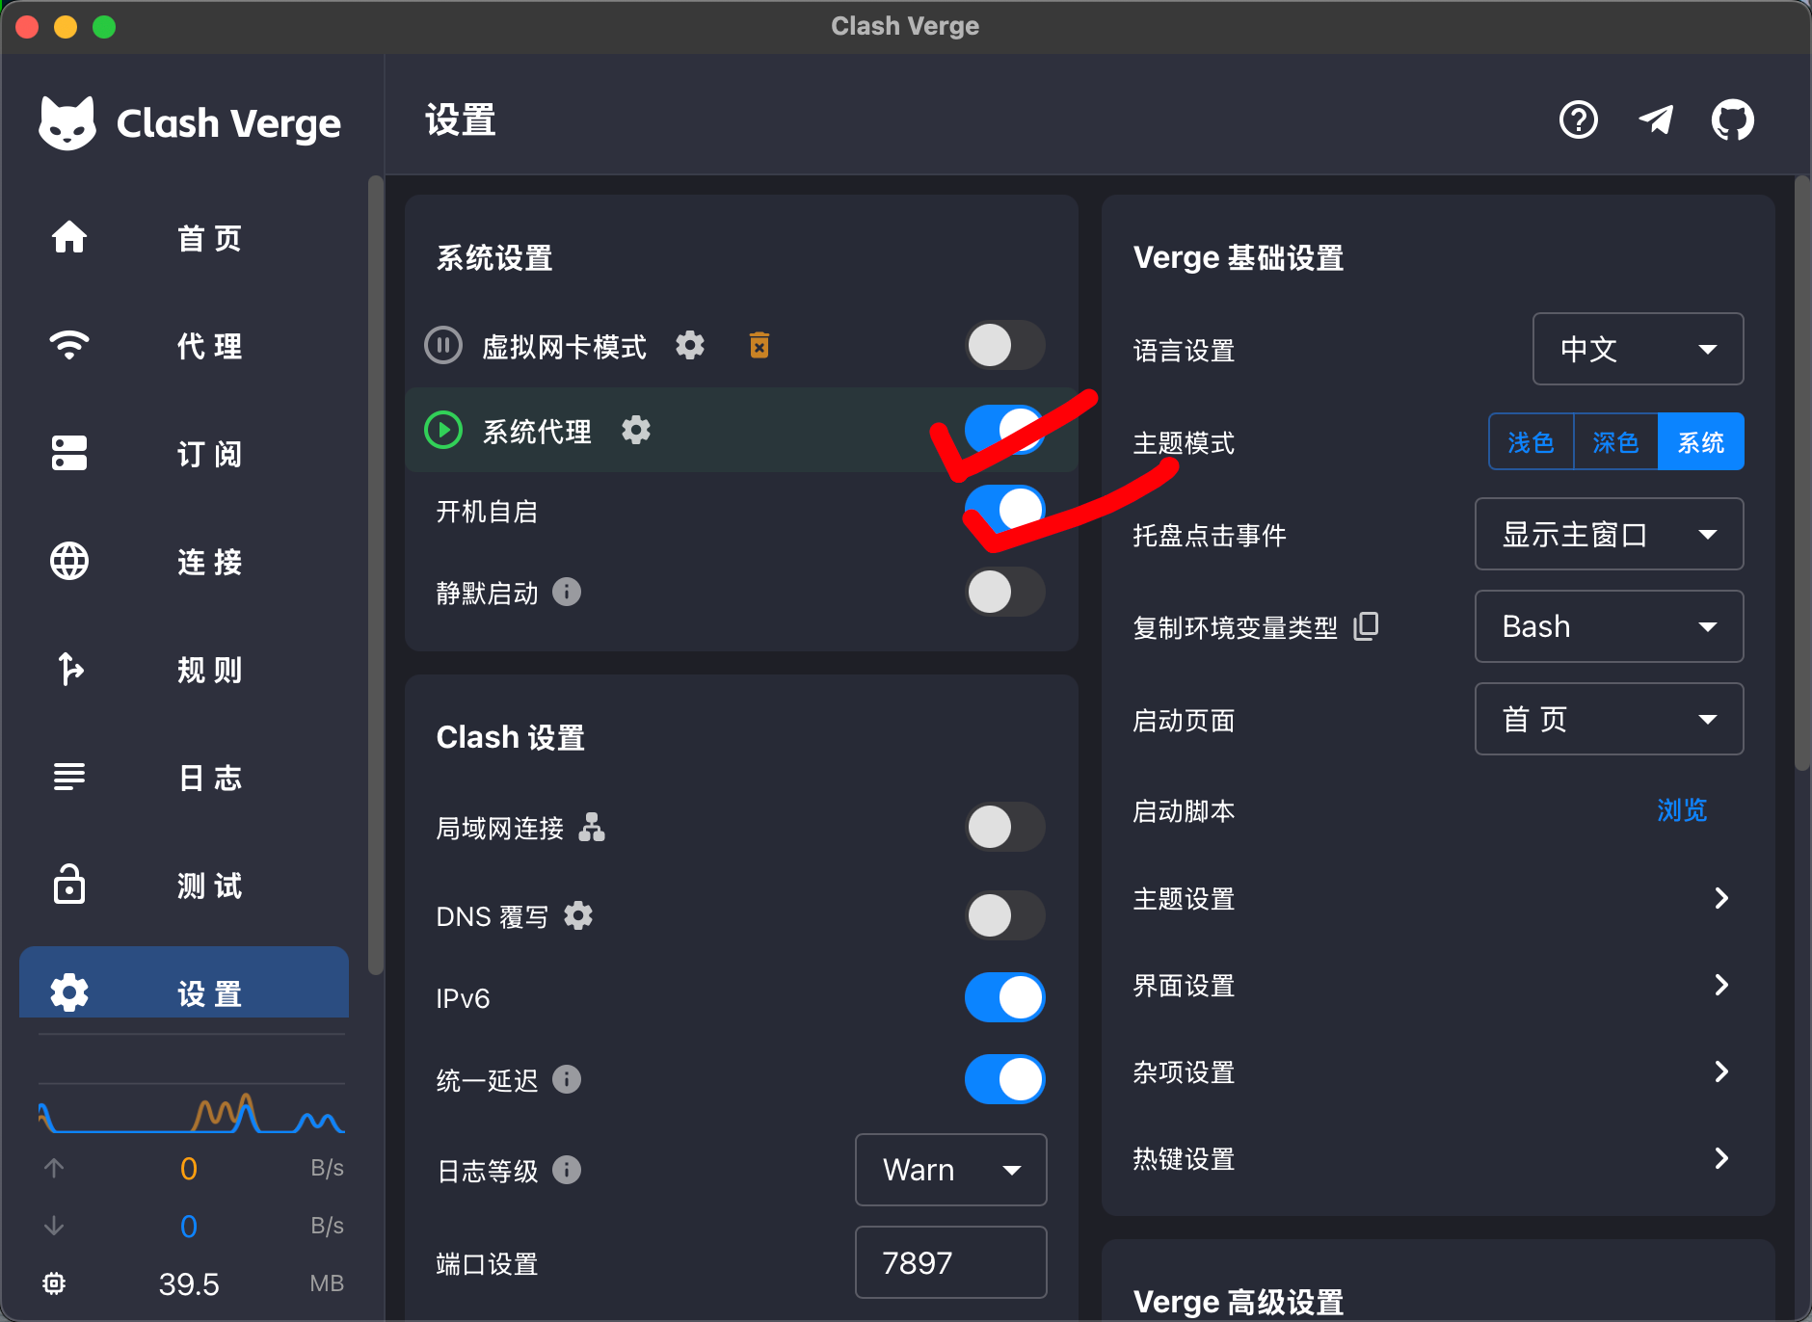Enable the 静默启动 switch
The image size is (1812, 1322).
tap(1005, 592)
